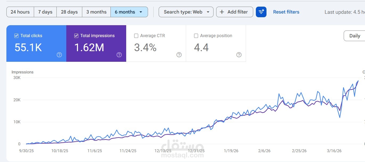Image resolution: width=365 pixels, height=162 pixels.
Task: Open help icon on Total impressions card
Action: point(119,55)
